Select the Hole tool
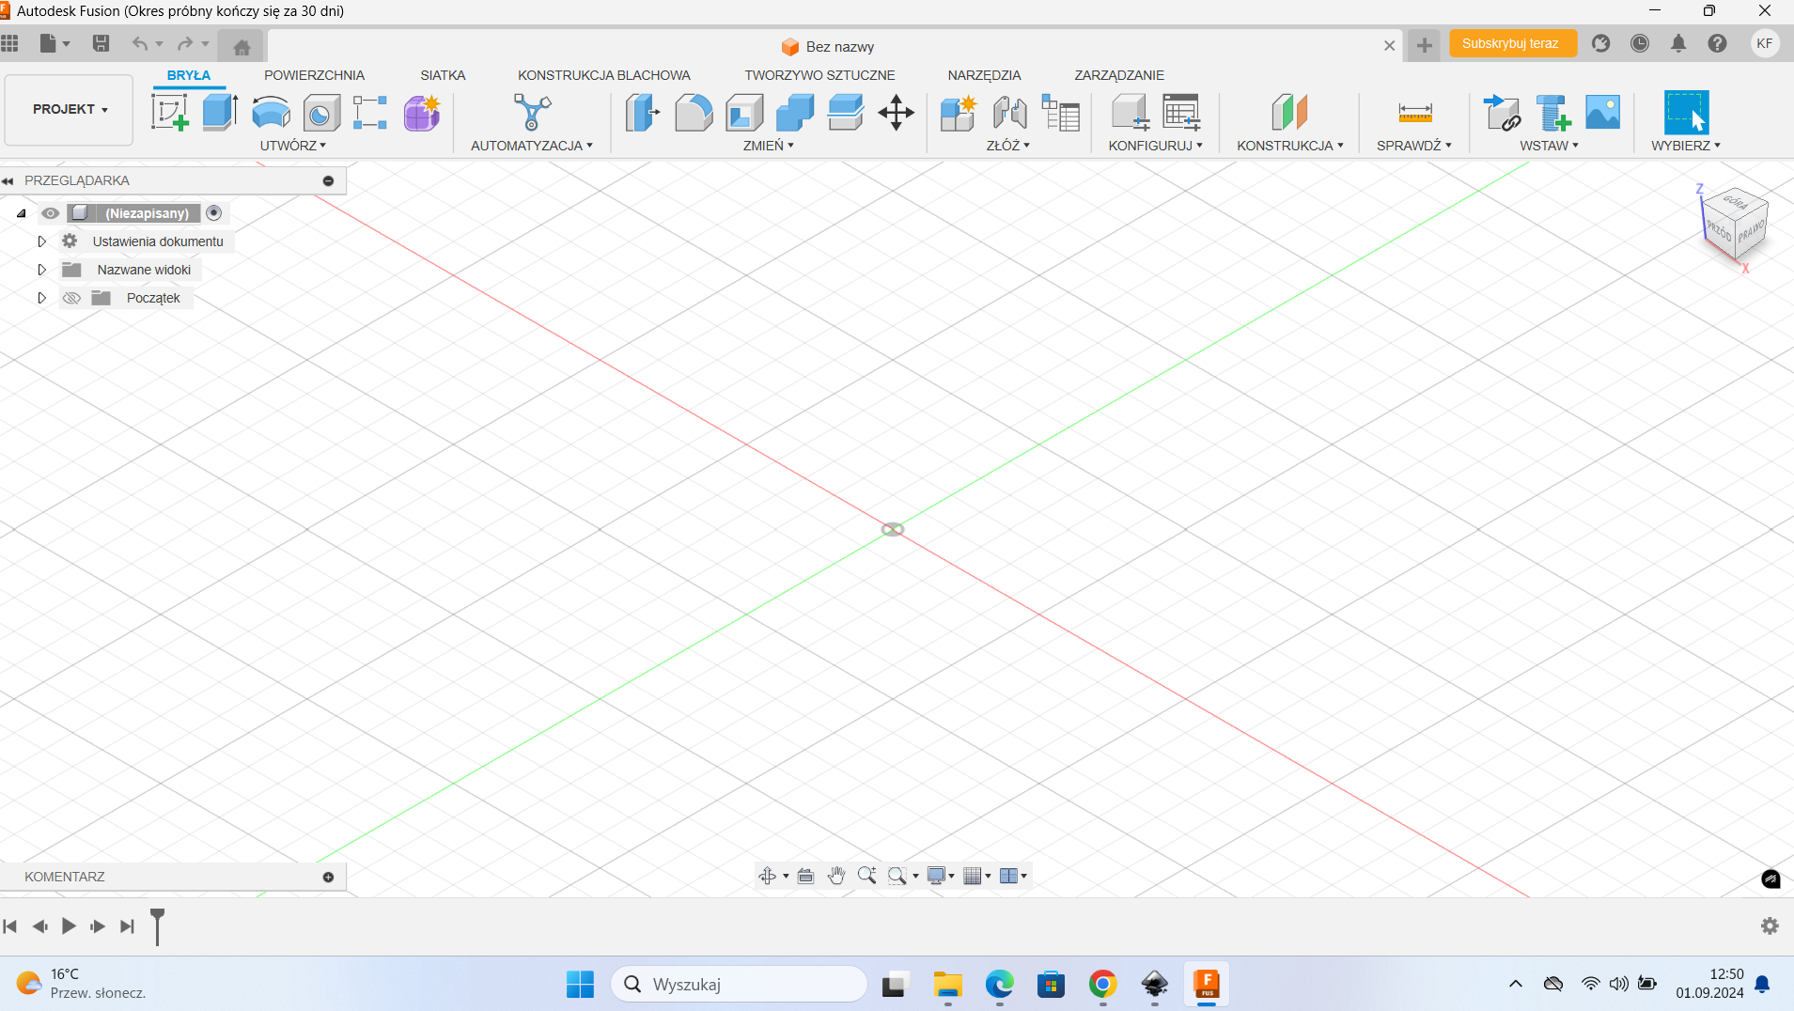This screenshot has width=1794, height=1011. (321, 113)
